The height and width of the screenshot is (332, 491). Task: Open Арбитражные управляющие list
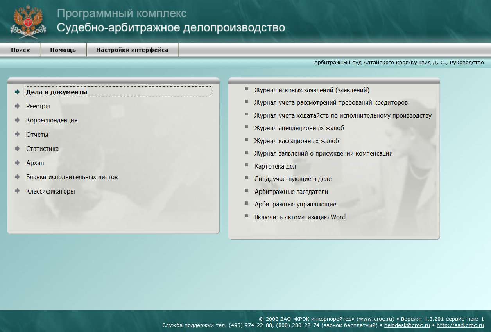pyautogui.click(x=295, y=205)
